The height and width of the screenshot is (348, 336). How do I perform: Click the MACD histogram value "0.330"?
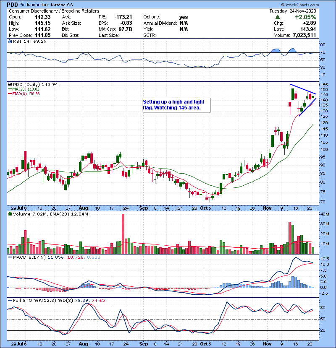tap(93, 257)
